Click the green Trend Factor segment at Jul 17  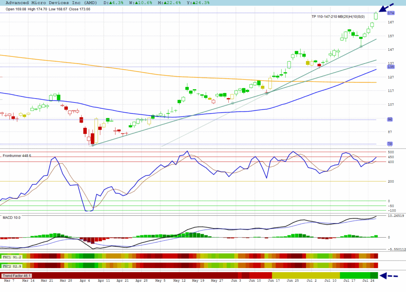coord(355,275)
